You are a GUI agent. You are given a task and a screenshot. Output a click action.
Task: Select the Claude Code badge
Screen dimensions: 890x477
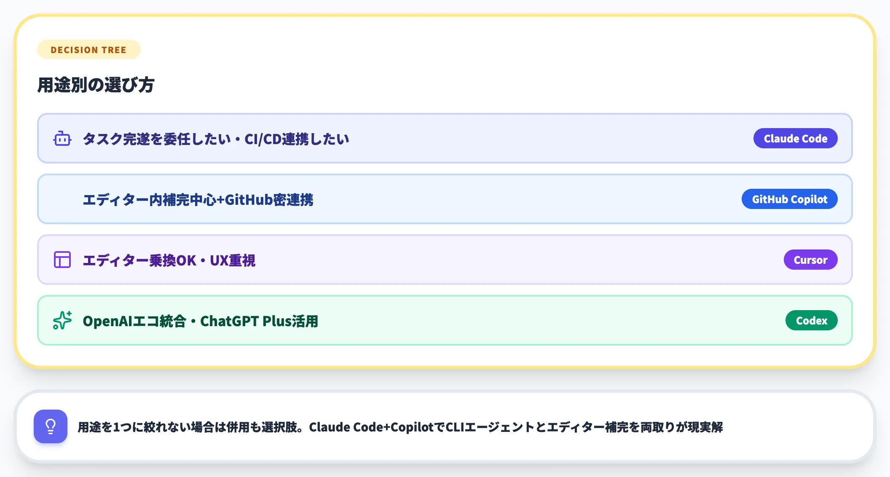coord(795,138)
